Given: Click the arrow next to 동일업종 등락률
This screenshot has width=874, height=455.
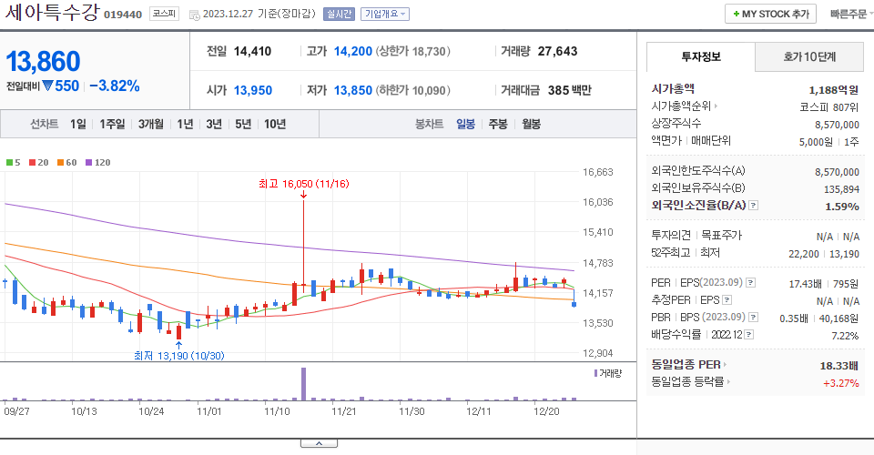Looking at the screenshot, I should click(x=728, y=382).
